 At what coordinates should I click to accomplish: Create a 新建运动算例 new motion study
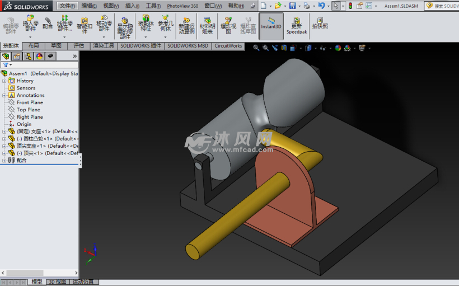coord(186,26)
